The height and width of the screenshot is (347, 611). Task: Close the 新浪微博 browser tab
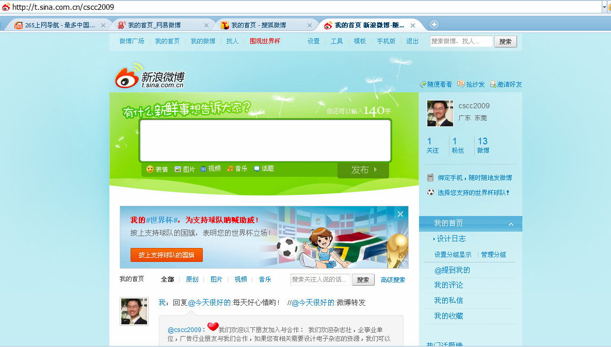point(413,25)
